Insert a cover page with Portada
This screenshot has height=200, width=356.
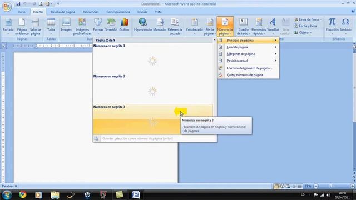pos(8,27)
